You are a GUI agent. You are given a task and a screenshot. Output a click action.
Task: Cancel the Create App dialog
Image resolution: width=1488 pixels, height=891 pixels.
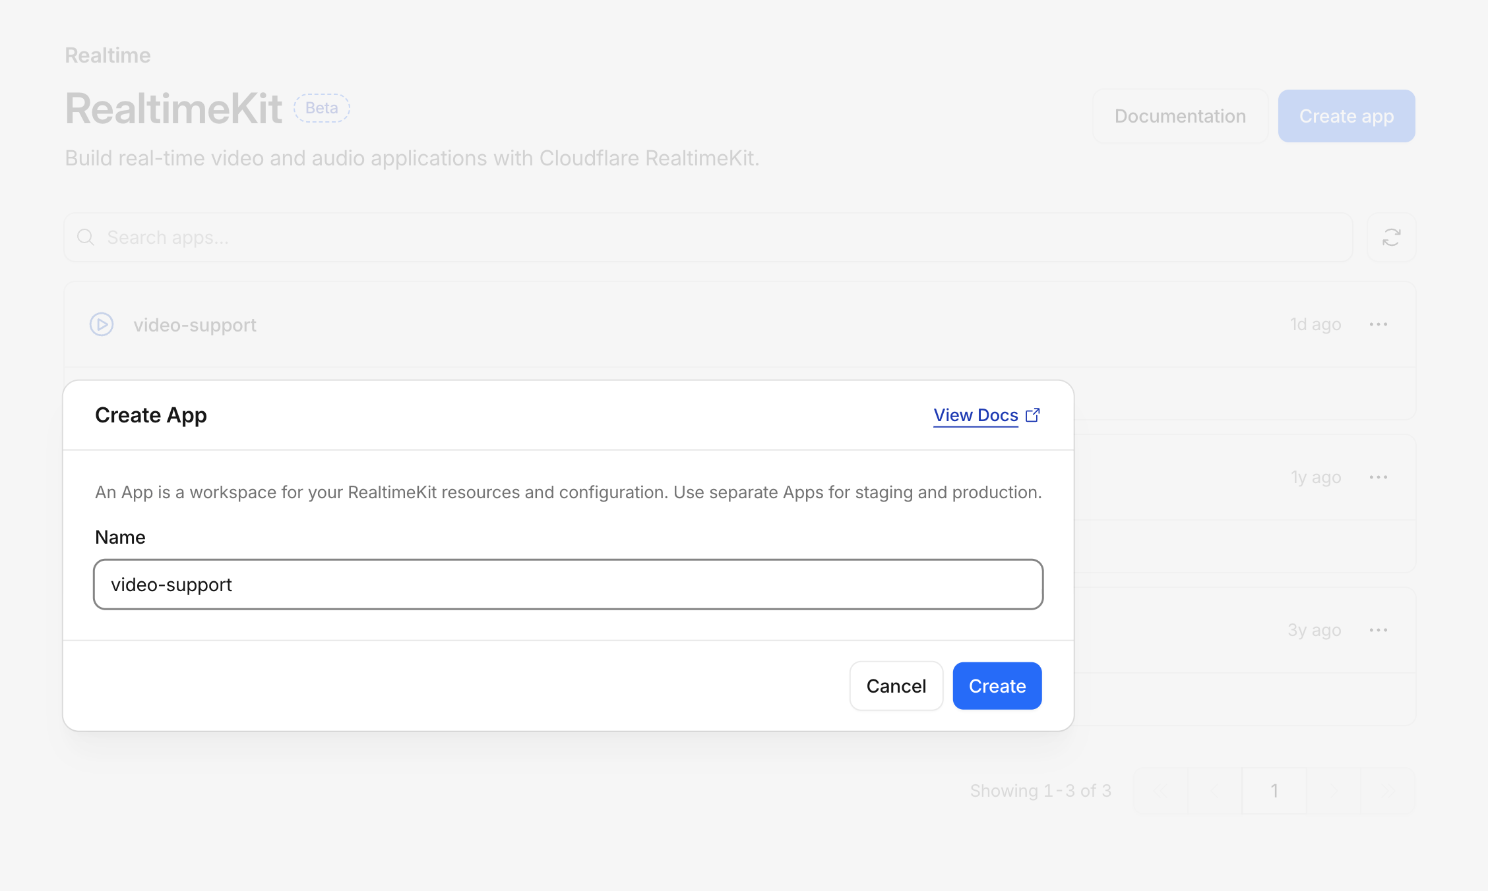point(896,686)
